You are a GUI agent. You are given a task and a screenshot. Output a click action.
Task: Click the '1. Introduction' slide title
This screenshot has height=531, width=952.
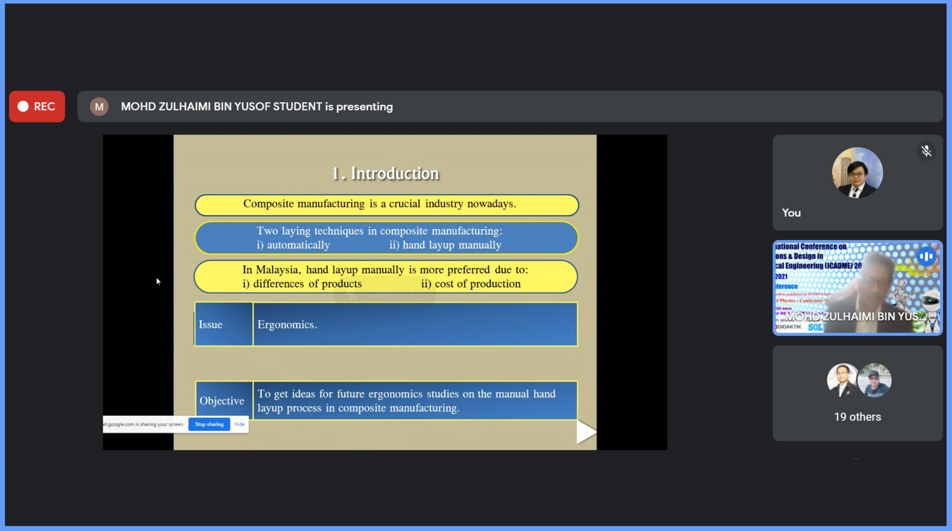385,173
